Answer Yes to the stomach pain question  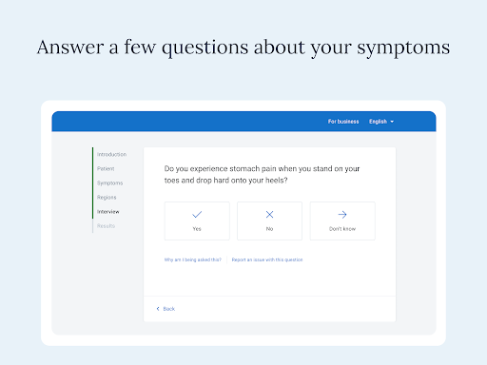[x=197, y=221]
